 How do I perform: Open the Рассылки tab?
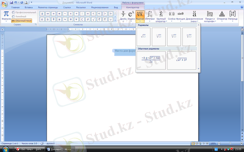pyautogui.click(x=81, y=7)
